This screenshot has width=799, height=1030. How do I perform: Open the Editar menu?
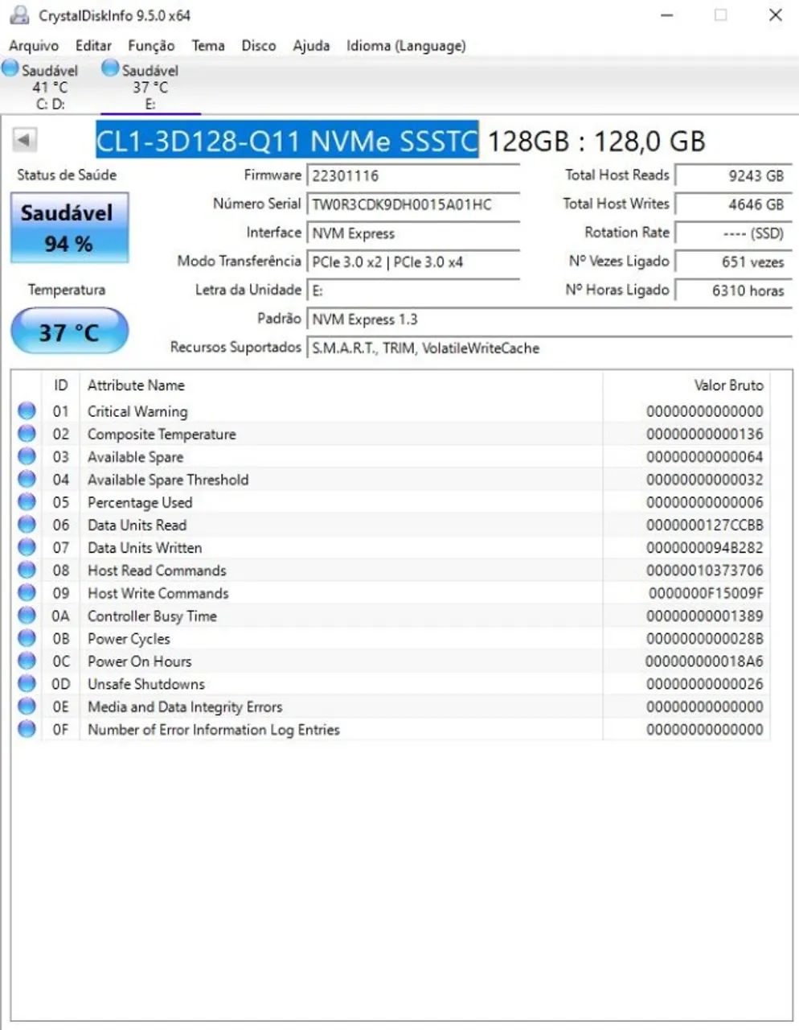(x=93, y=46)
